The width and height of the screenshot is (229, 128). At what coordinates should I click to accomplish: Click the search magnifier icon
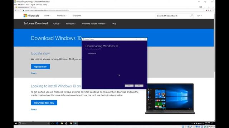[192, 16]
